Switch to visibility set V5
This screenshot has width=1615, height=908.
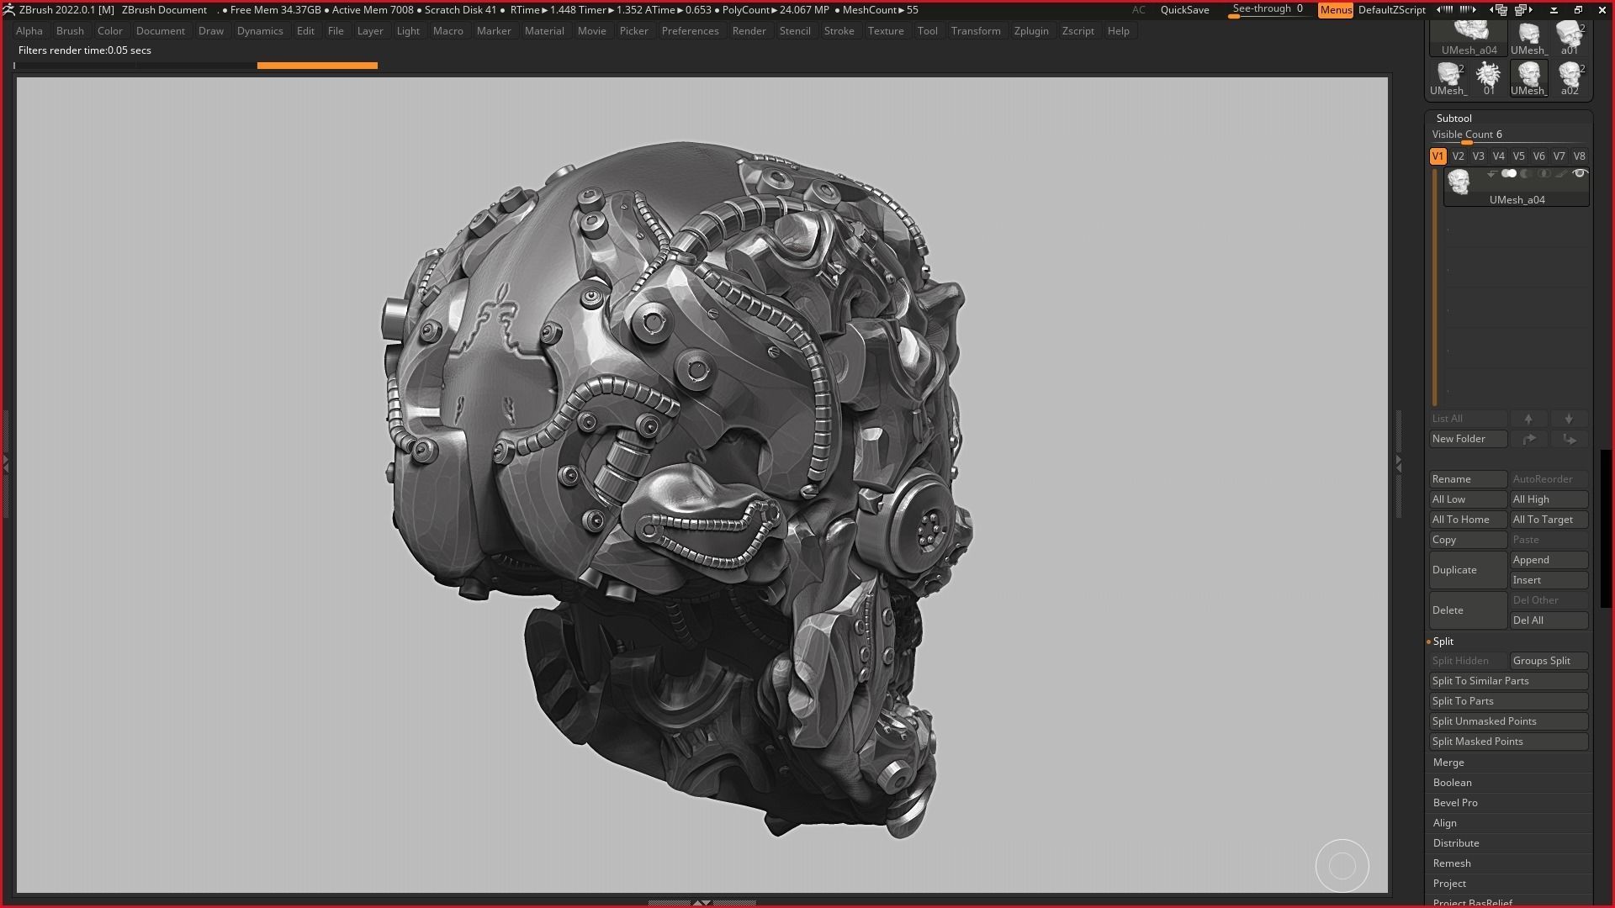(1518, 156)
